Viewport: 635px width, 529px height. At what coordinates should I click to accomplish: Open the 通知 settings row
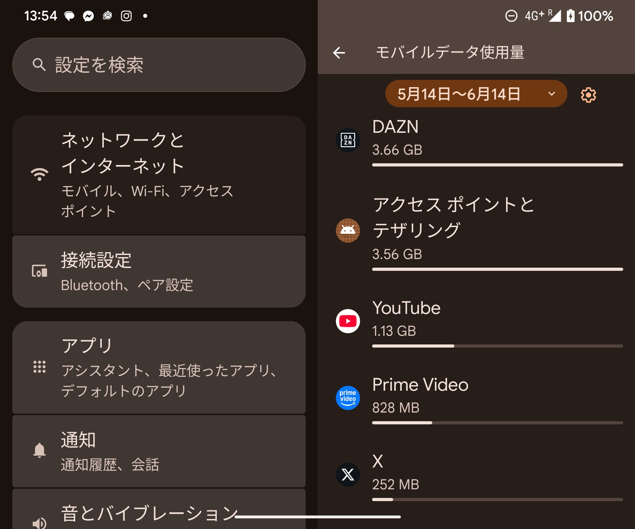(159, 451)
